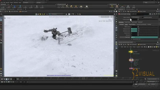Viewport: 160px width, 90px height.
Task: Adjust the SSS Limit slider
Action: tap(148, 35)
